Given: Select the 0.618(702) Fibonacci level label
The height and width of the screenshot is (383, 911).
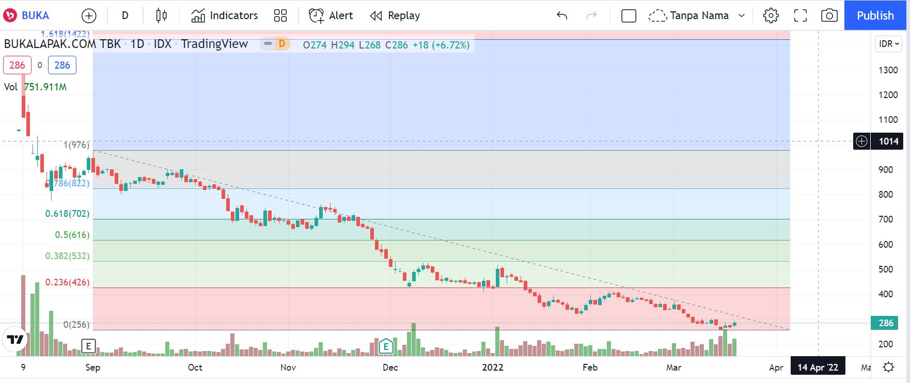Looking at the screenshot, I should point(67,214).
